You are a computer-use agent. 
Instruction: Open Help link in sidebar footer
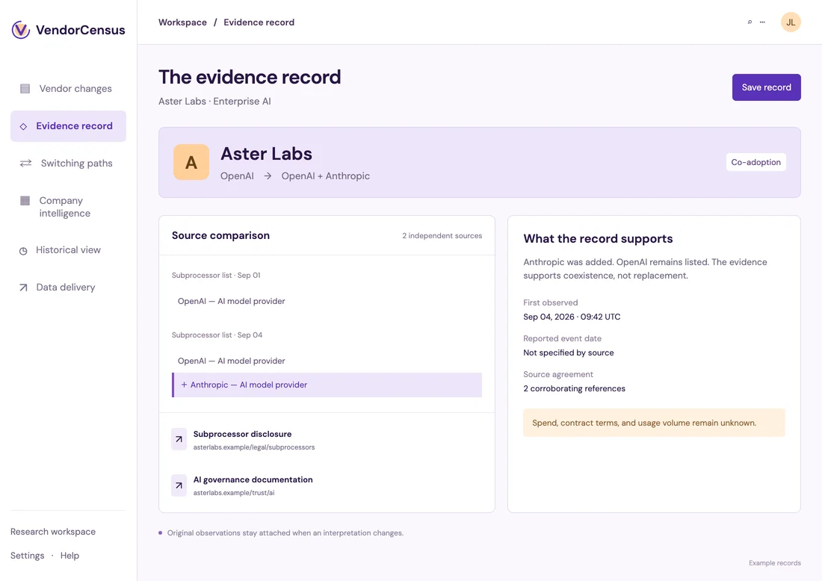pos(69,556)
